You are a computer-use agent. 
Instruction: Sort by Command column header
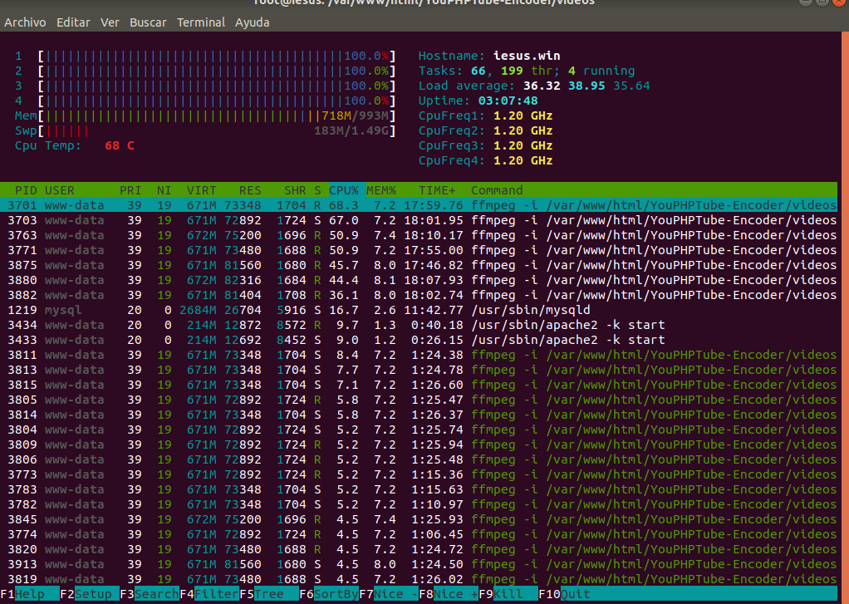(497, 190)
